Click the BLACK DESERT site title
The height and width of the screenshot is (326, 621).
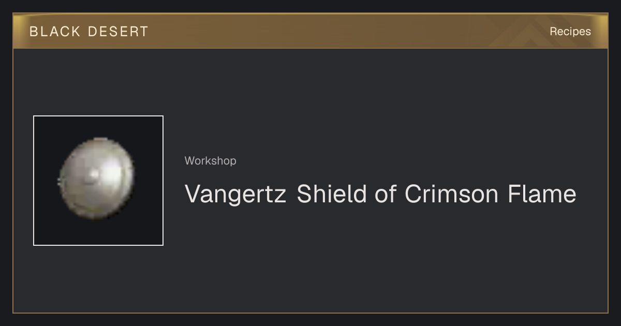coord(89,31)
